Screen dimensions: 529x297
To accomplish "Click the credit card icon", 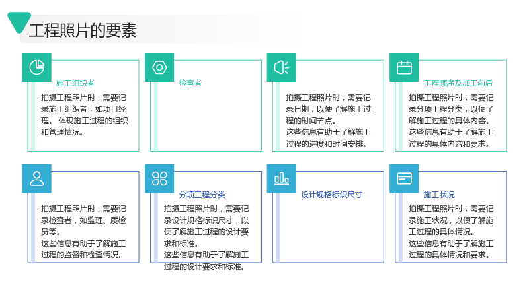I will pos(404,178).
